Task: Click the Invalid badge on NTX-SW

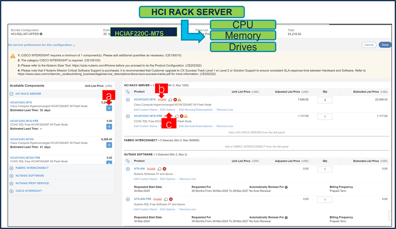Action: point(151,169)
